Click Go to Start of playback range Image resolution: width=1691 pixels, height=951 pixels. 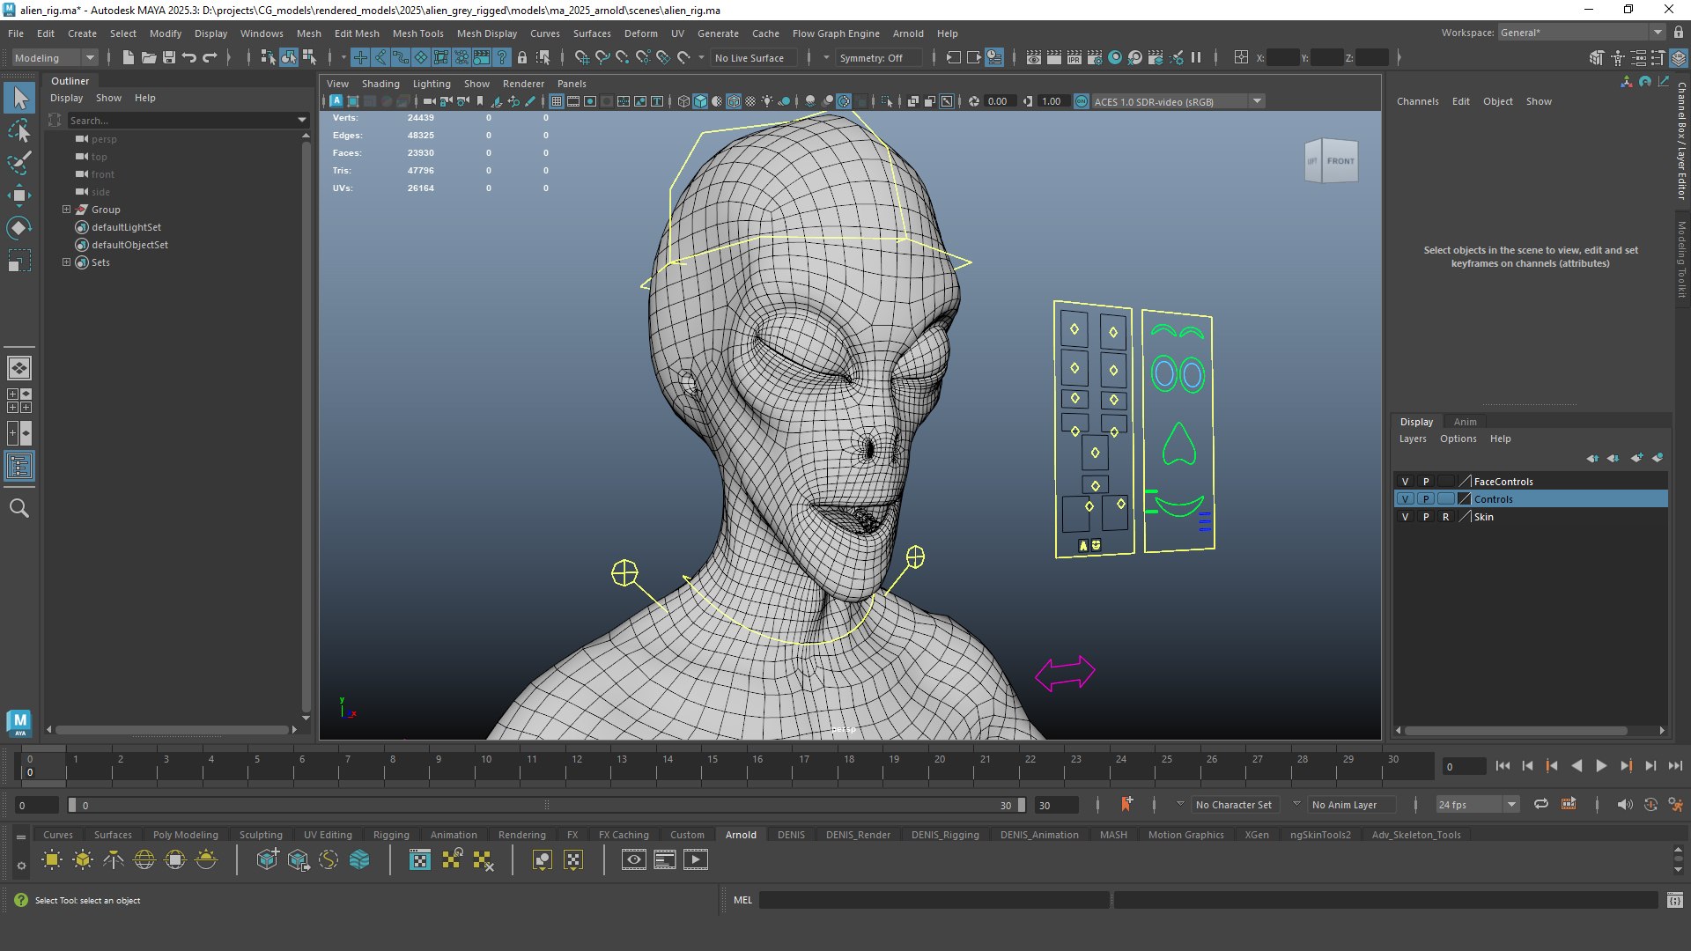tap(1503, 765)
